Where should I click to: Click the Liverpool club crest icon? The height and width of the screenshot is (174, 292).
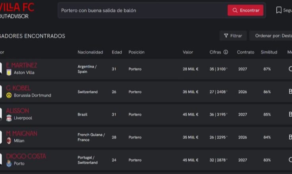click(9, 118)
